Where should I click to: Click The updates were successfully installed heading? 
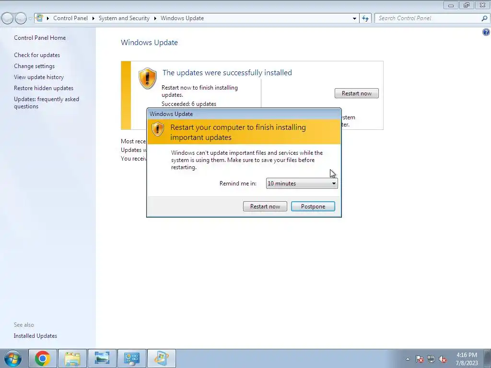pos(227,73)
